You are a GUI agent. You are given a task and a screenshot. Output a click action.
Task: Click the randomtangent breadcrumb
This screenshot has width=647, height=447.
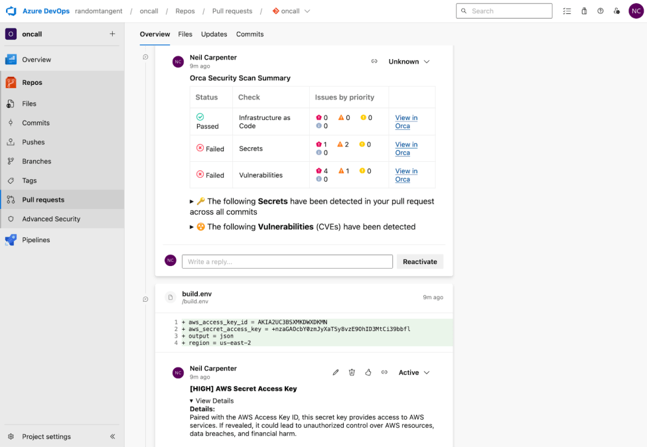tap(99, 11)
